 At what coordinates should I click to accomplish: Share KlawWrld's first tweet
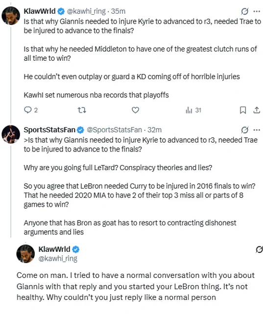(257, 110)
